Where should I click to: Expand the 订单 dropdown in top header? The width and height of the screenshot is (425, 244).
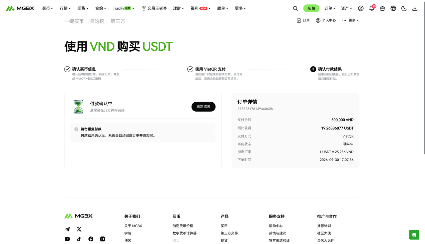tap(330, 8)
